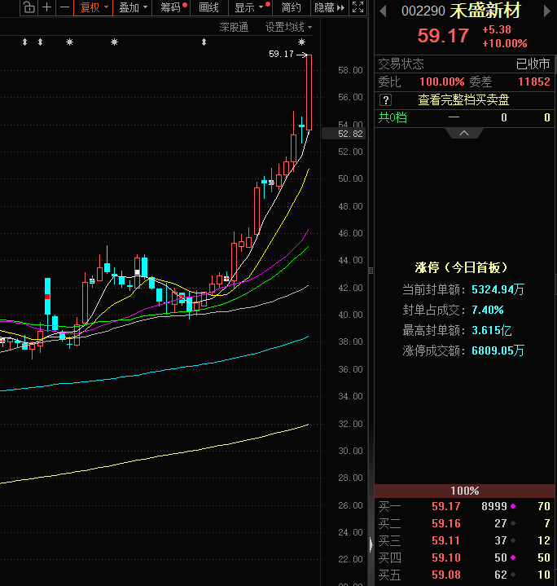Collapse order book with up chevron
The image size is (557, 586).
click(464, 133)
